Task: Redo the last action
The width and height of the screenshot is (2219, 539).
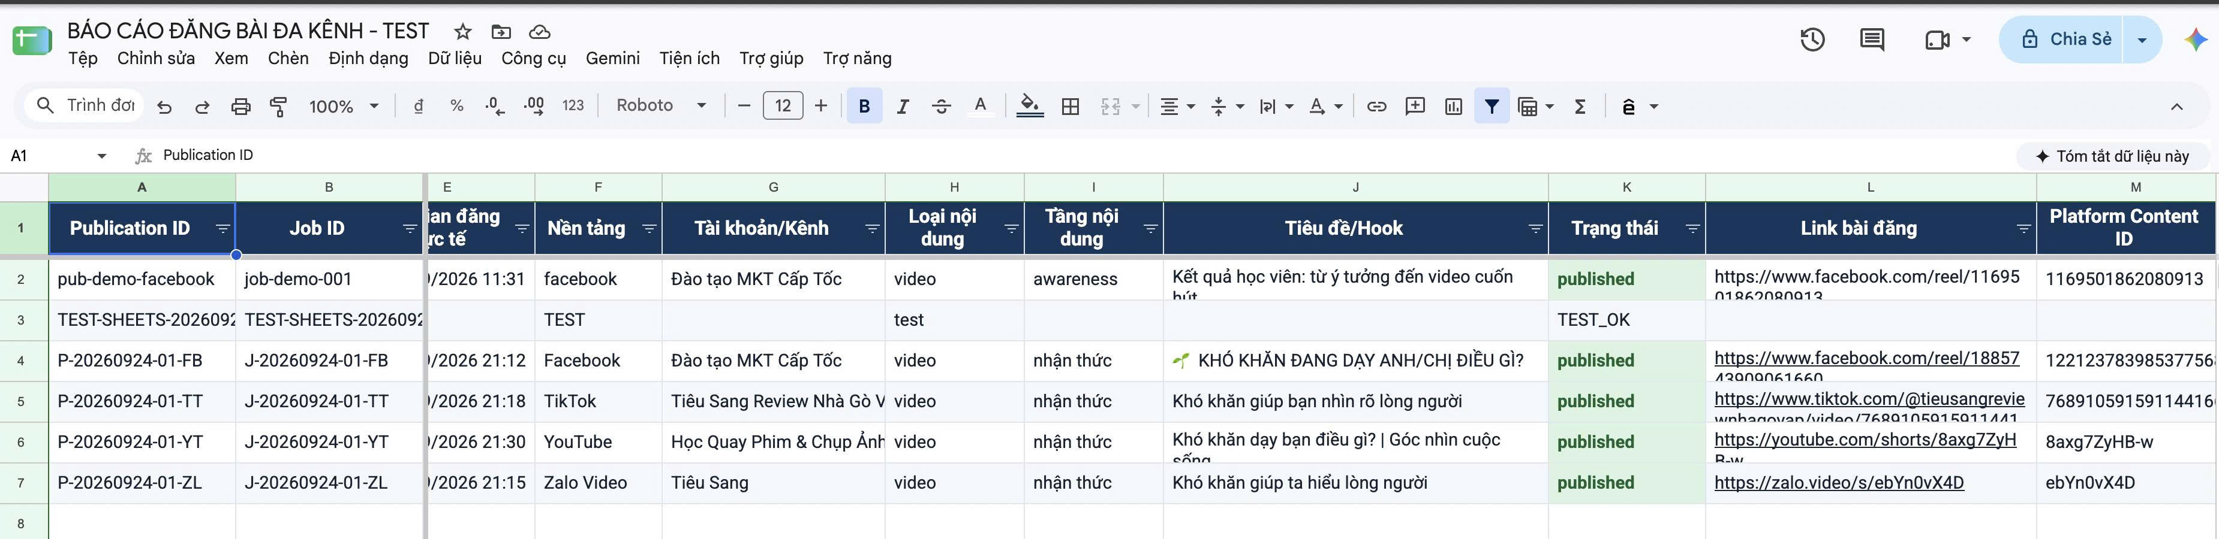Action: [x=203, y=107]
